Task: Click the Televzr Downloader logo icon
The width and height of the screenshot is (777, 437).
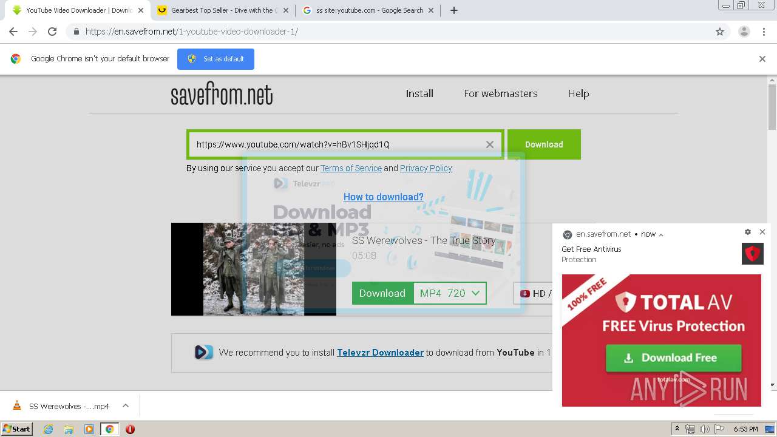Action: pyautogui.click(x=203, y=352)
